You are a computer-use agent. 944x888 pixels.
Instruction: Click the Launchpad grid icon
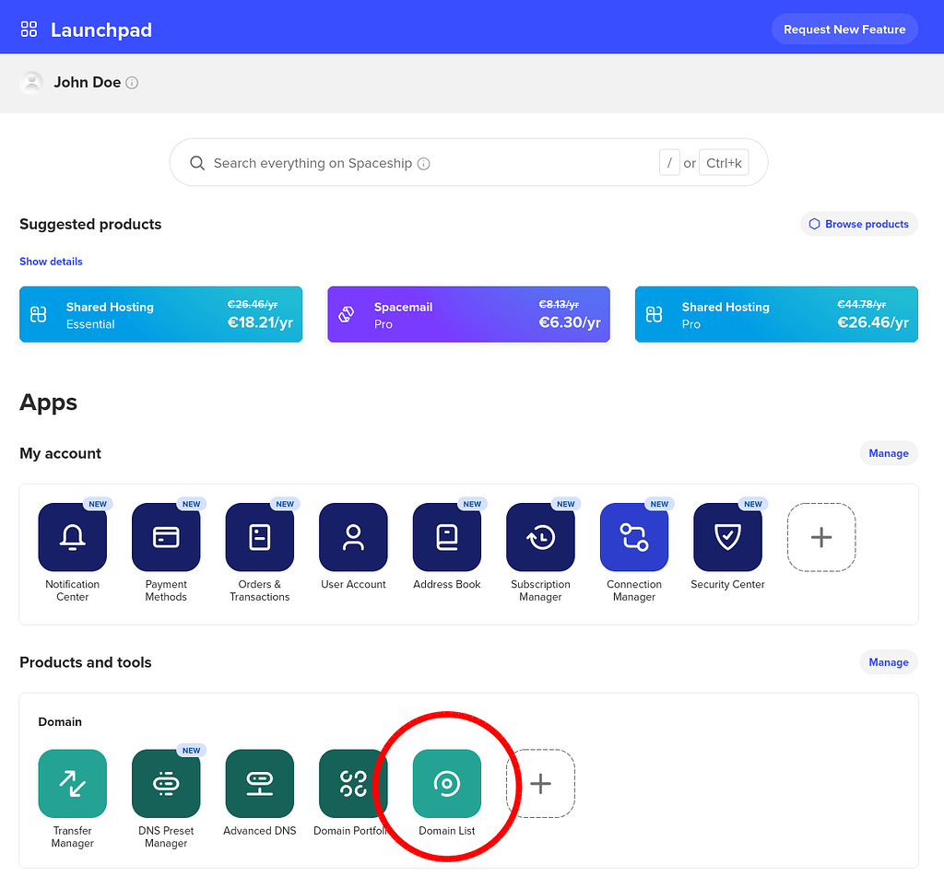click(x=29, y=29)
